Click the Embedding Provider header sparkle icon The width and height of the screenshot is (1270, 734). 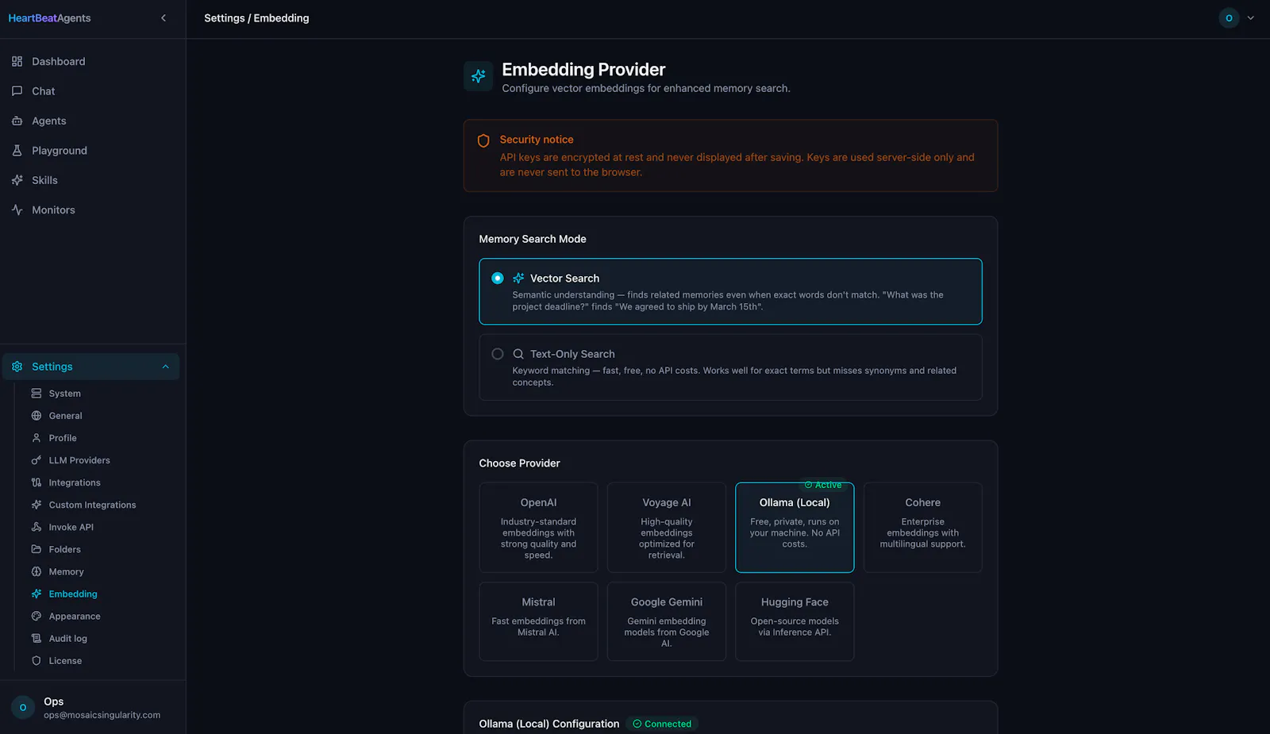(479, 76)
